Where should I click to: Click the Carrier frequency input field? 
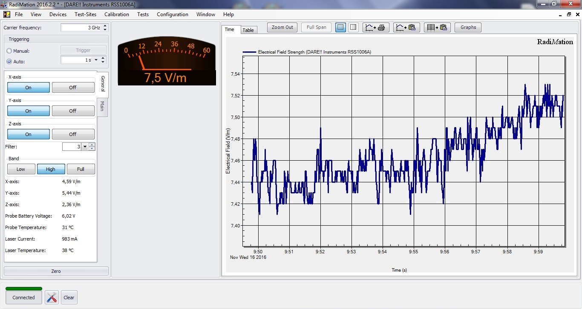coord(79,27)
